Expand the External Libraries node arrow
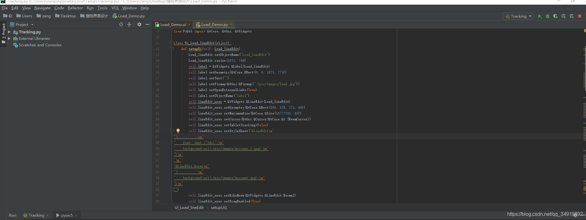Image resolution: width=586 pixels, height=220 pixels. [x=9, y=39]
